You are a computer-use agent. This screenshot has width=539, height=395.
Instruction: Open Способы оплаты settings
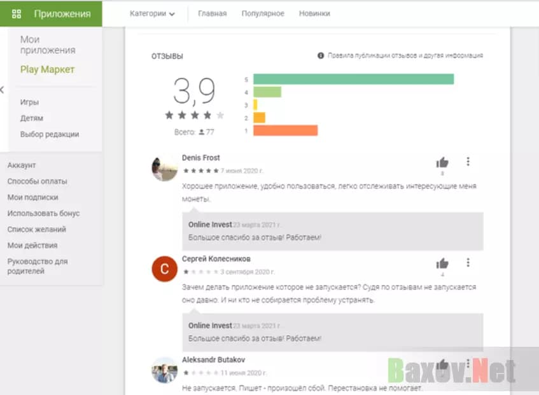click(x=37, y=181)
